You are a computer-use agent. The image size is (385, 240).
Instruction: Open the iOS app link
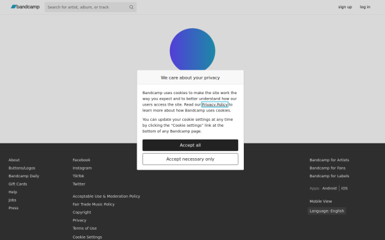(x=344, y=188)
